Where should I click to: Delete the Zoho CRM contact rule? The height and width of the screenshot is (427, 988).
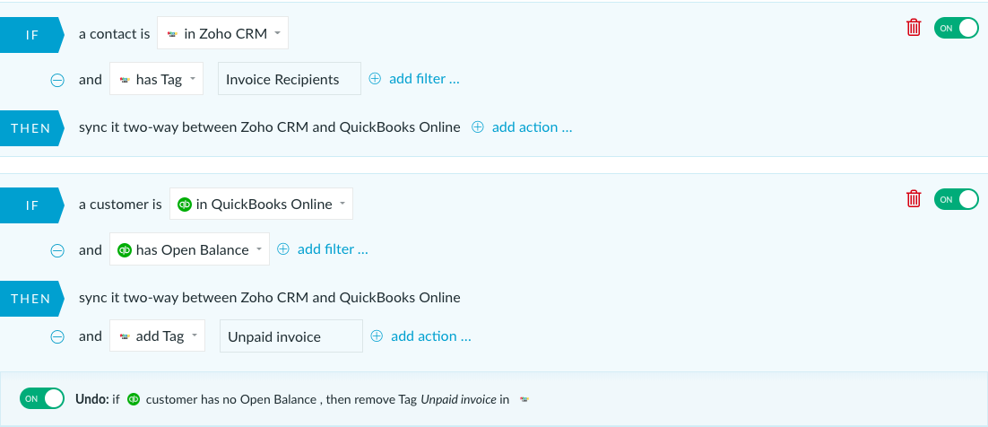tap(914, 28)
